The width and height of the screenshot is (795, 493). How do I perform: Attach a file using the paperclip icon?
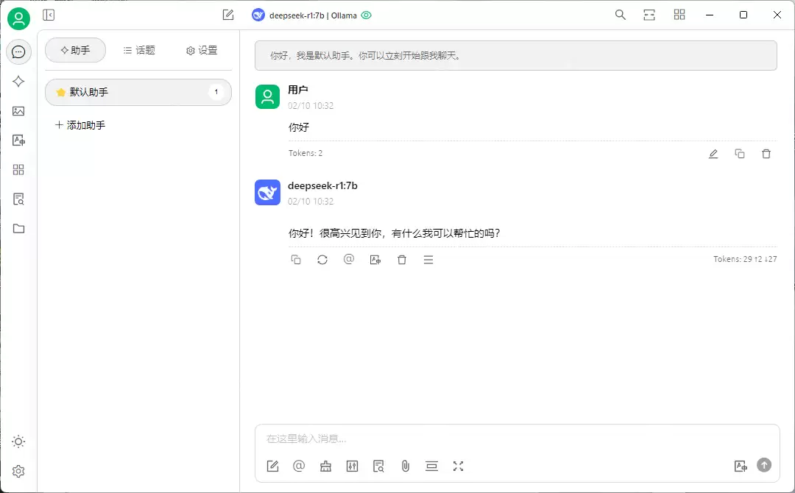405,466
